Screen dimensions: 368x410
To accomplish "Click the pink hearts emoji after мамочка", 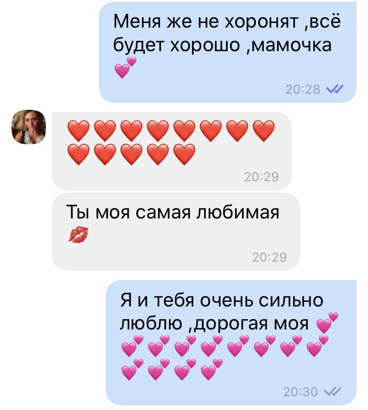I will point(125,68).
